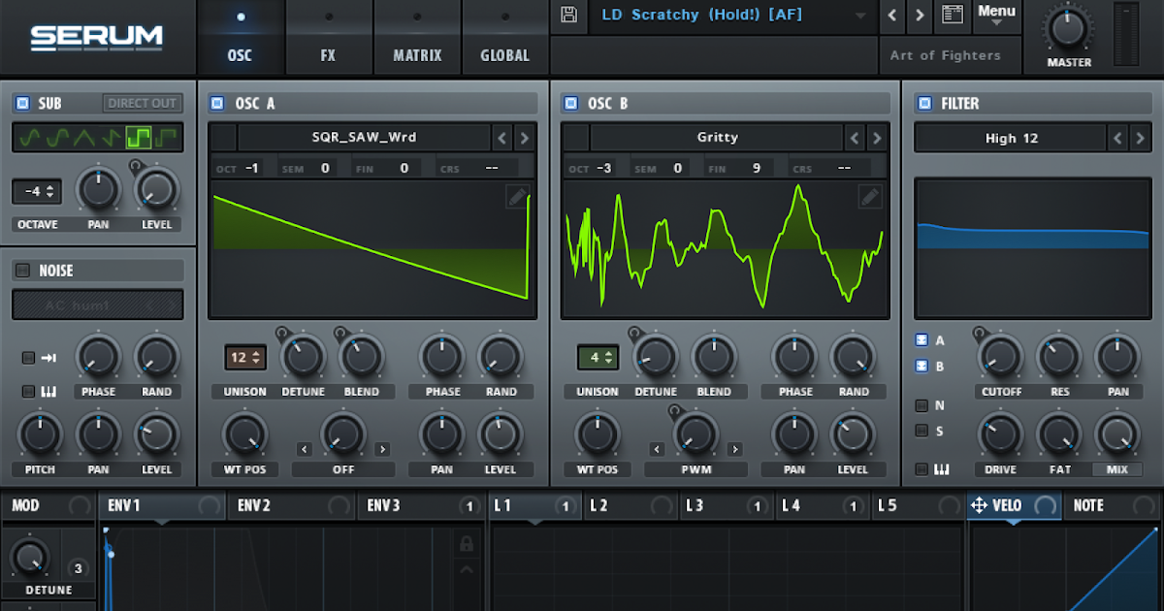Viewport: 1164px width, 611px height.
Task: Open the OSC B waveform edit pencil
Action: click(870, 198)
